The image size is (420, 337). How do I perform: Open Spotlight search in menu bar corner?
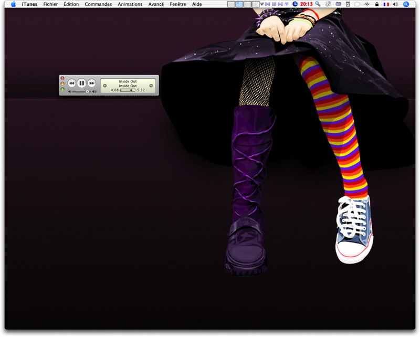406,4
